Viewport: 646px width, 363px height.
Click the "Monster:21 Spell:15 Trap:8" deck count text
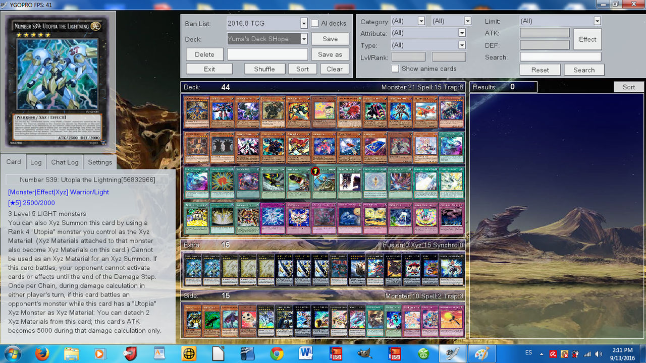(x=422, y=87)
